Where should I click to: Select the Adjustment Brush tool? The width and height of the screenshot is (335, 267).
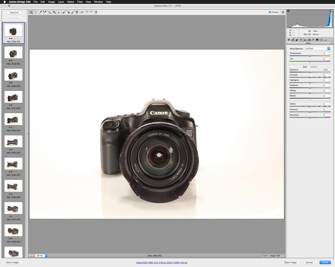pos(72,12)
